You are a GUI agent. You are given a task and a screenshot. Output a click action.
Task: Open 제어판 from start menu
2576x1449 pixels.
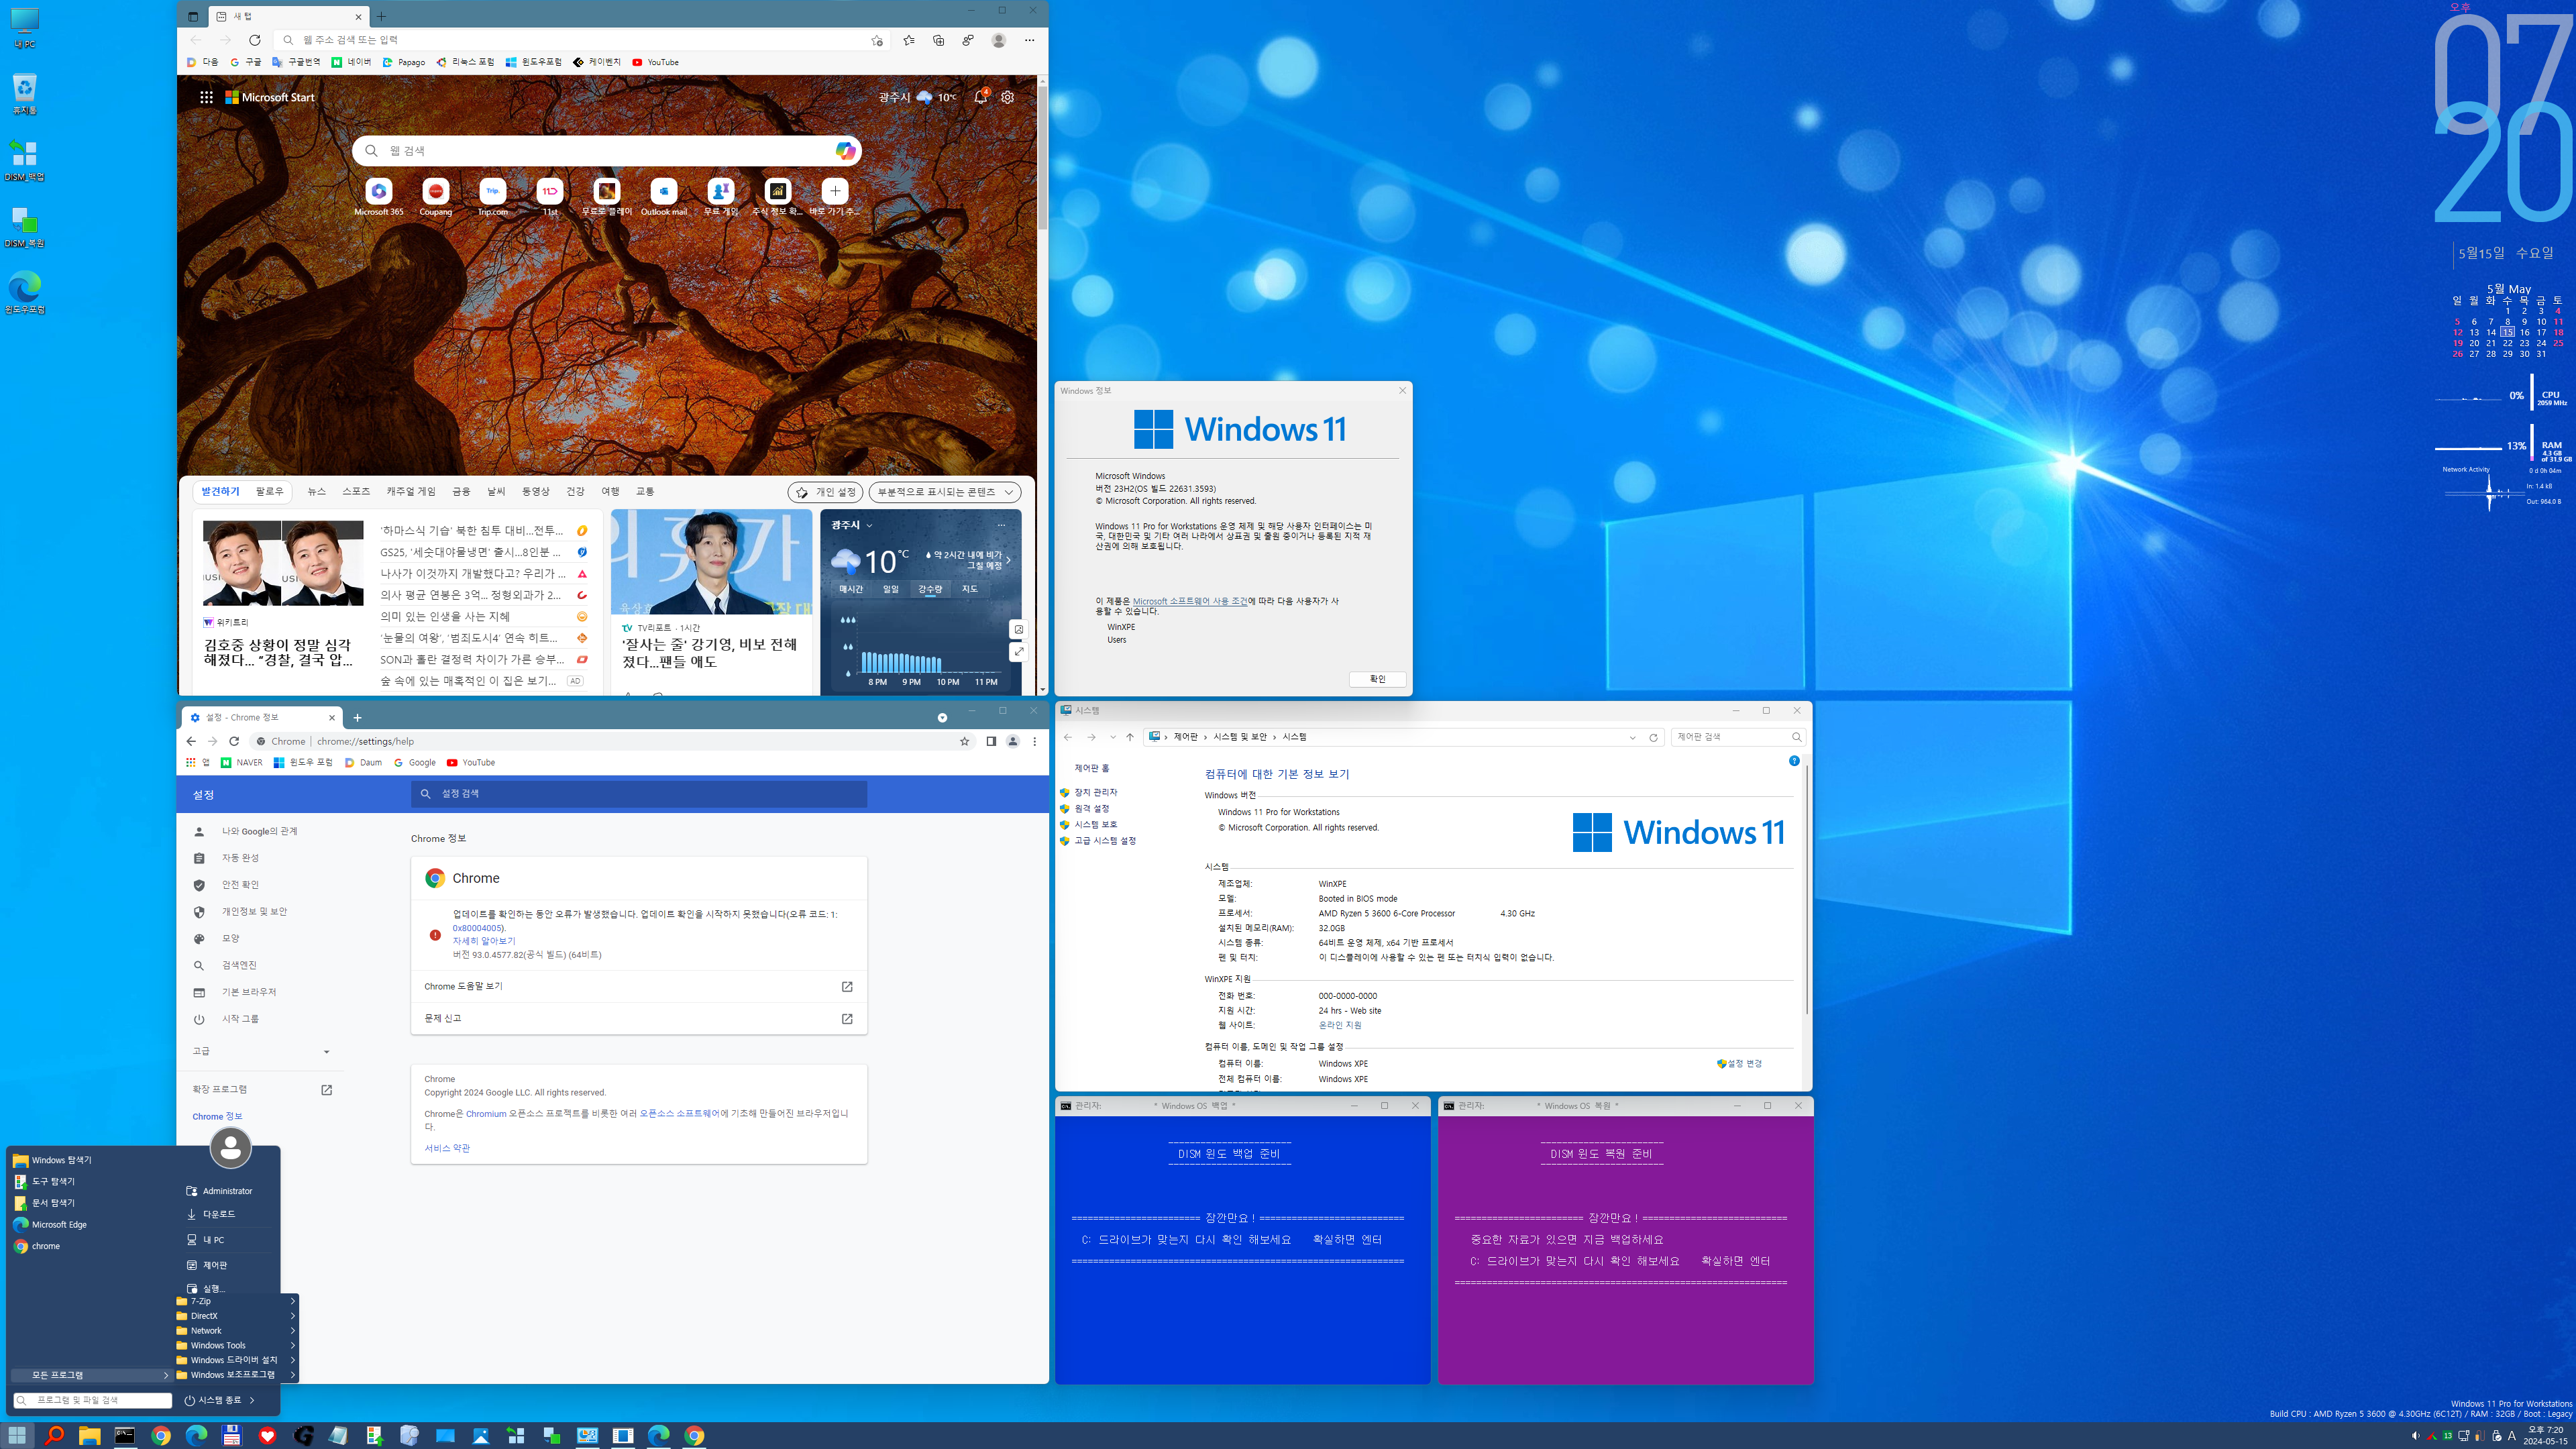[x=214, y=1265]
